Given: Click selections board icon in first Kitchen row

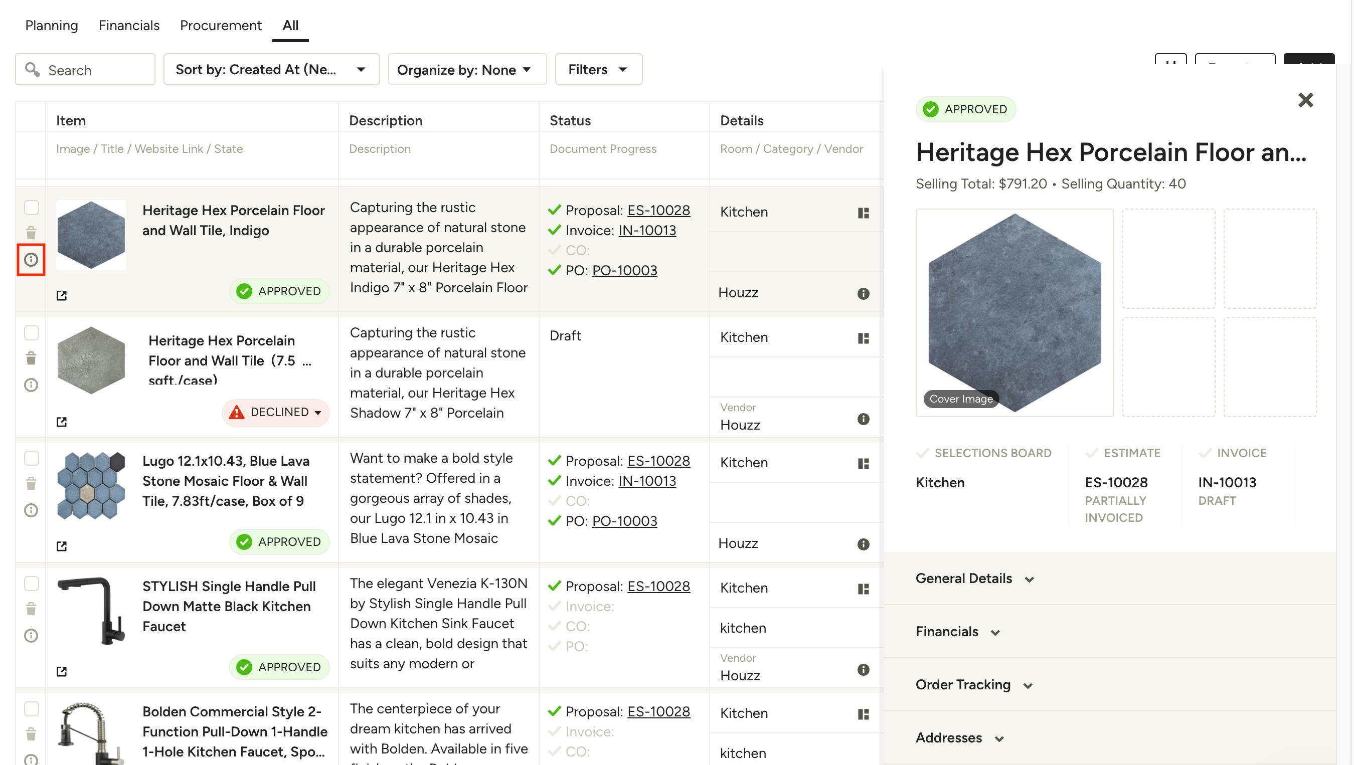Looking at the screenshot, I should pyautogui.click(x=863, y=213).
